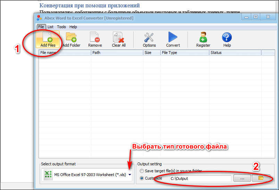
Task: Open the Tools menu
Action: (61, 27)
